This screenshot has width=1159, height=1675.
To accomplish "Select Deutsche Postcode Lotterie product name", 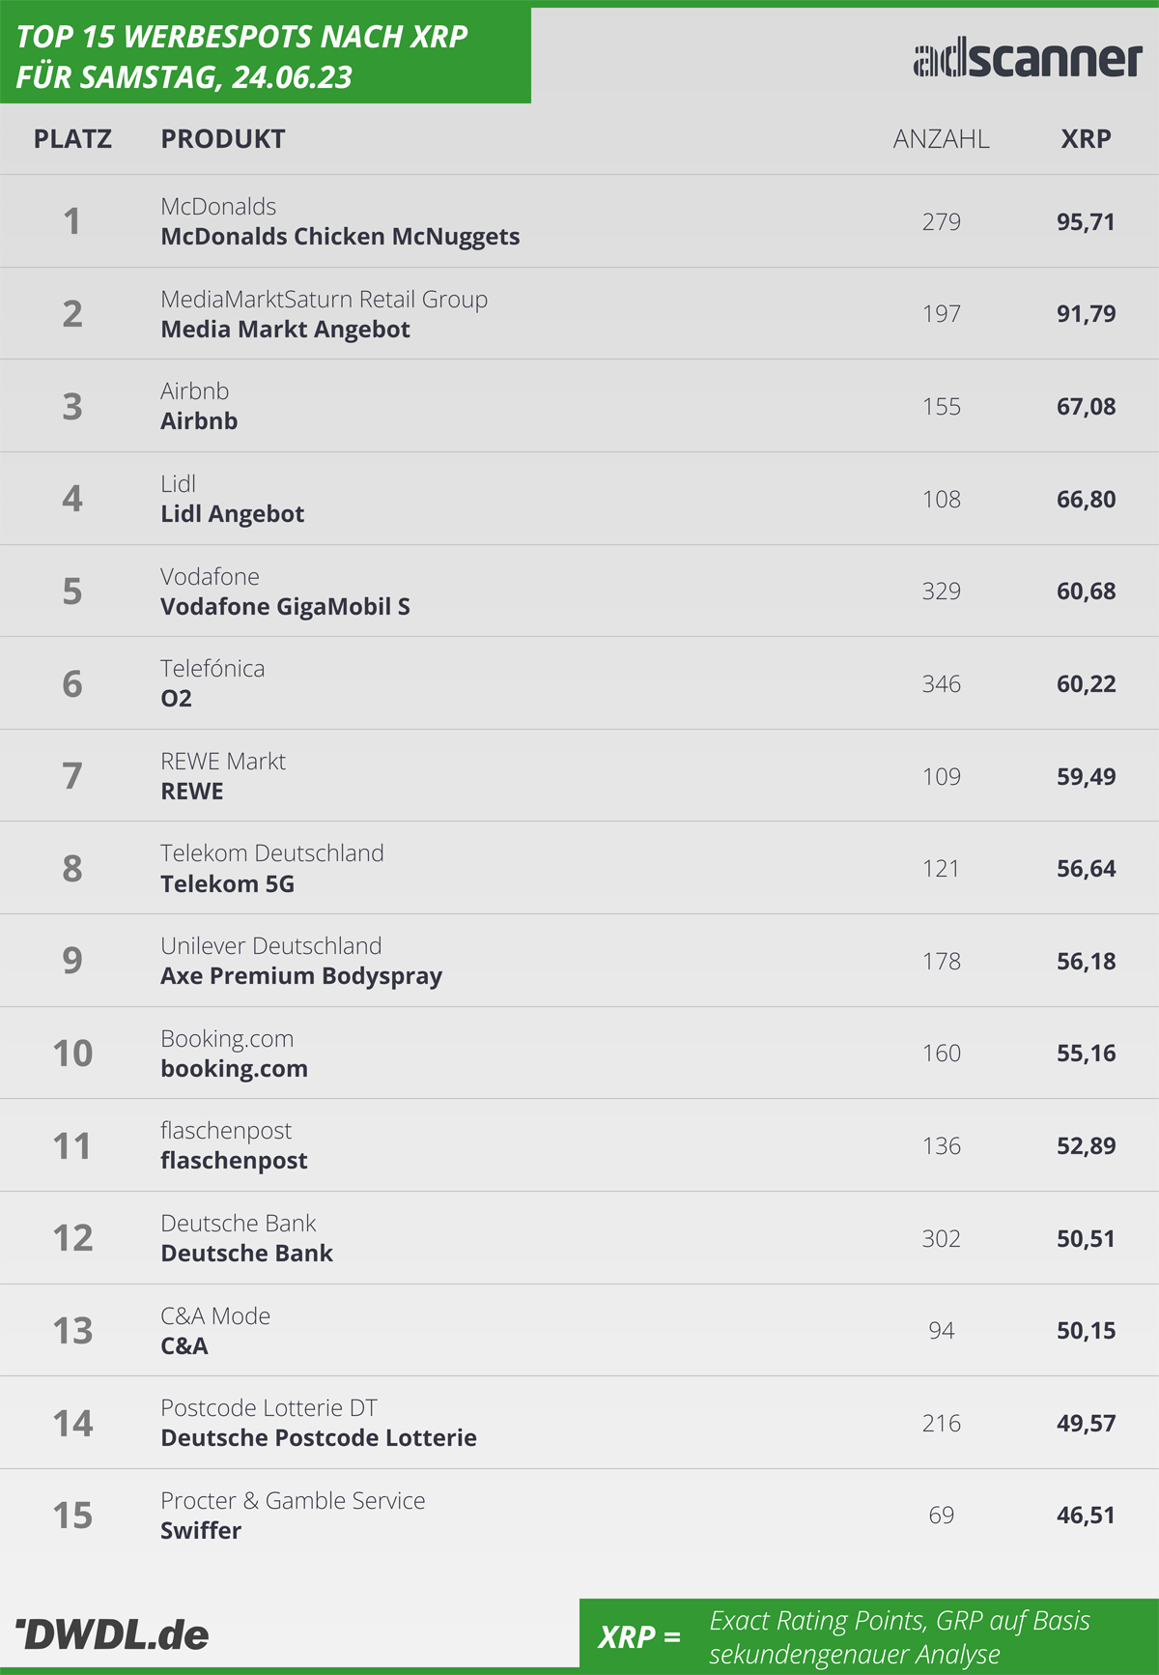I will coord(319,1438).
